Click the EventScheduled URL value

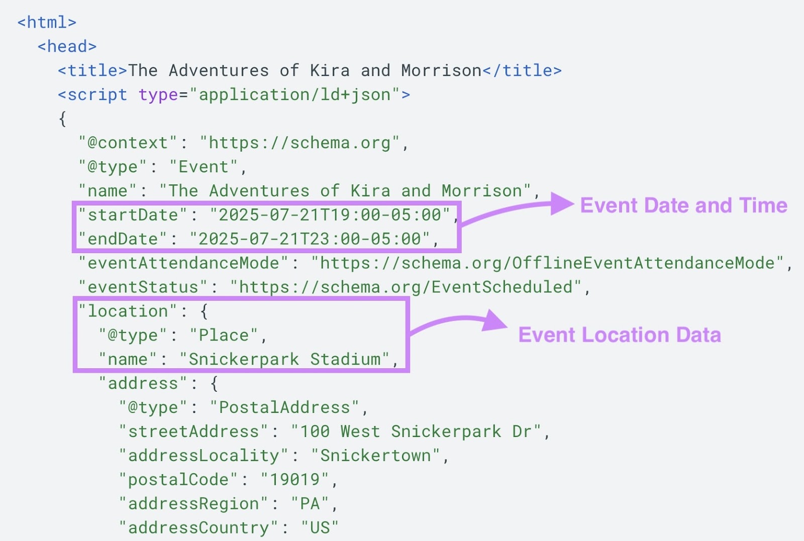[x=406, y=287]
